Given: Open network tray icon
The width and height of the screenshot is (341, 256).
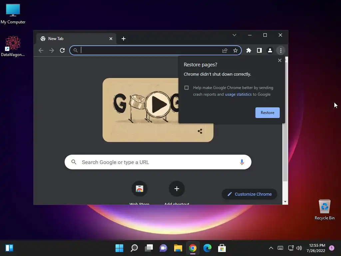Looking at the screenshot, I should tap(291, 248).
